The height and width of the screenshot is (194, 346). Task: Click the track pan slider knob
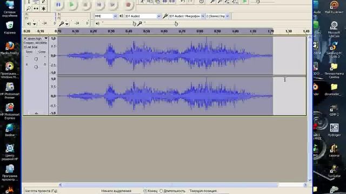36,67
